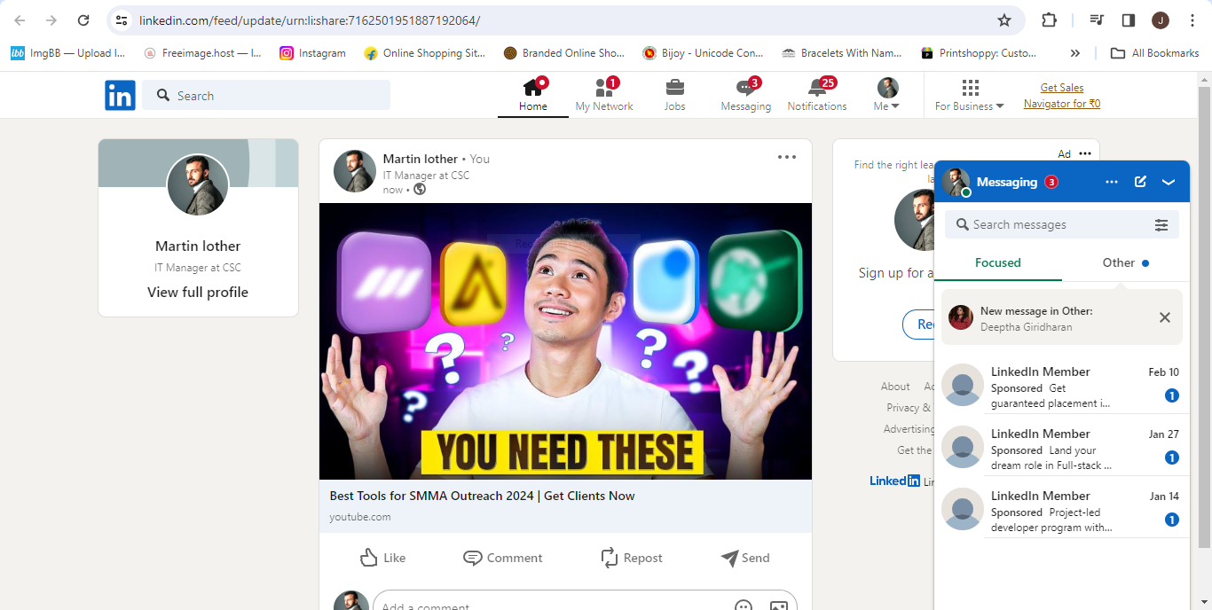Image resolution: width=1212 pixels, height=610 pixels.
Task: Open ad options three-dot menu
Action: [1085, 153]
